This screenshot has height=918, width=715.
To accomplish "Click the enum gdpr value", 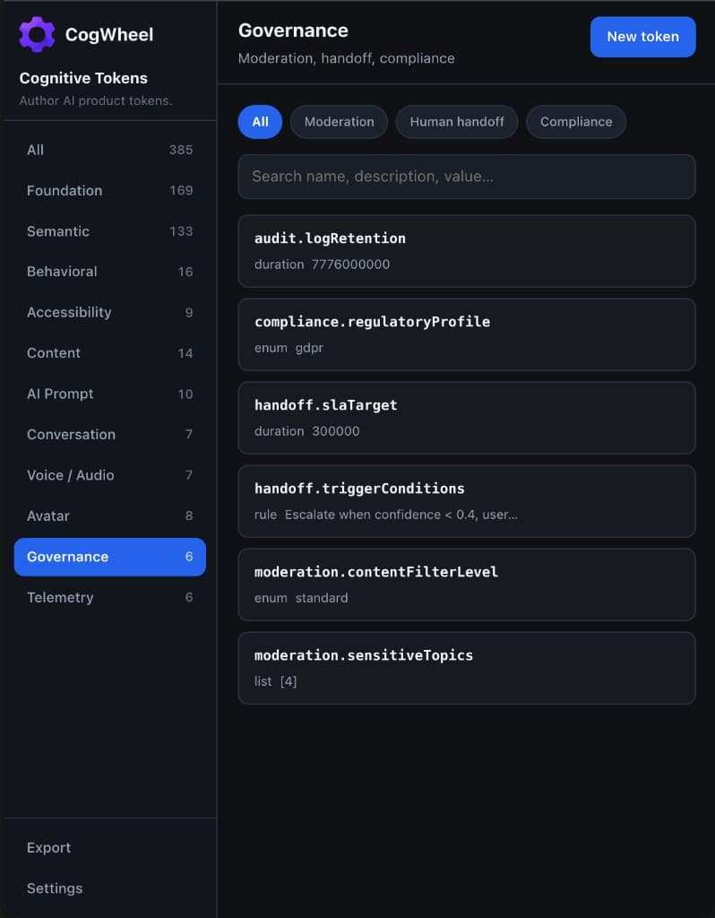I will 289,348.
